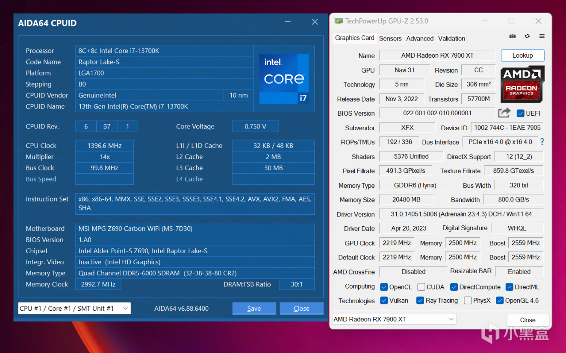Image resolution: width=566 pixels, height=353 pixels.
Task: Click the DRAM:FSB Ratio value "30:1"
Action: 297,284
